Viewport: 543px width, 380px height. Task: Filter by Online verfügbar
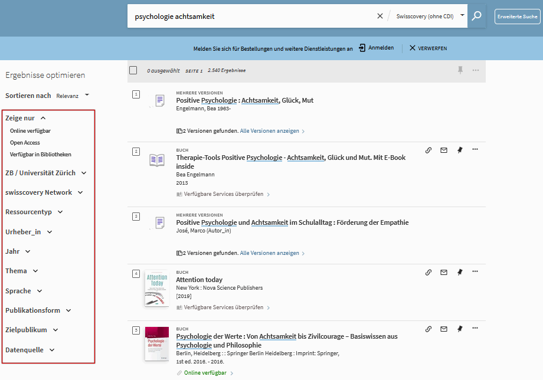point(30,131)
